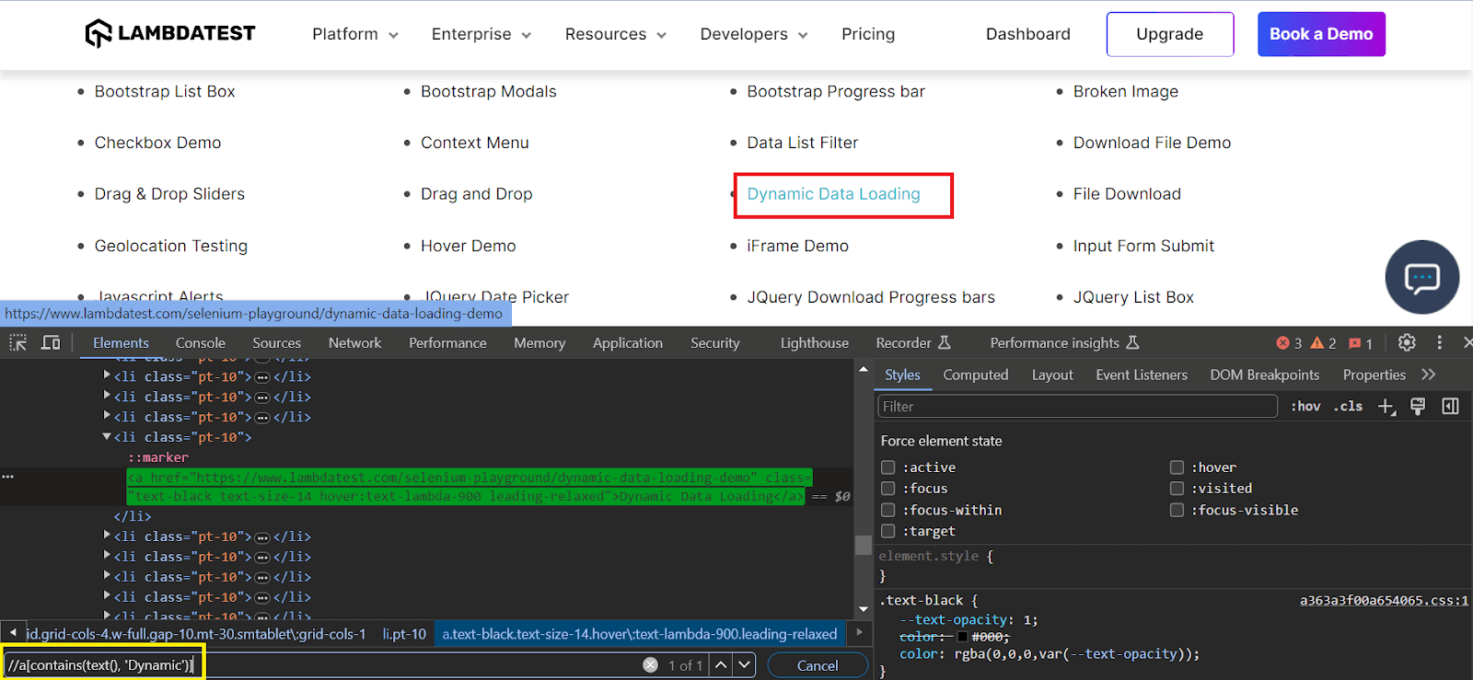Image resolution: width=1473 pixels, height=680 pixels.
Task: Open the Platform dropdown menu
Action: click(355, 34)
